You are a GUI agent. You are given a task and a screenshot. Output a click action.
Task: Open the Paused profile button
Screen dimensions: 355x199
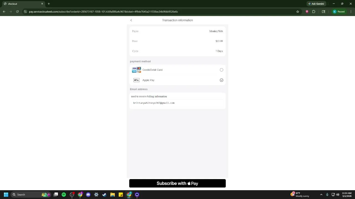tap(339, 12)
